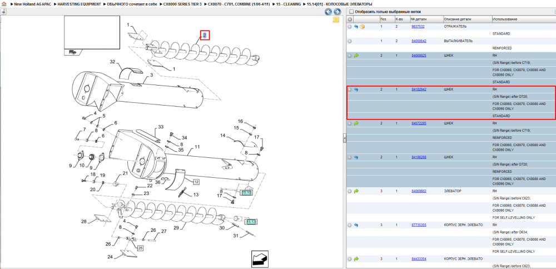This screenshot has height=269, width=556.
Task: Click green arrow icon in row 84069662
Action: click(x=356, y=191)
